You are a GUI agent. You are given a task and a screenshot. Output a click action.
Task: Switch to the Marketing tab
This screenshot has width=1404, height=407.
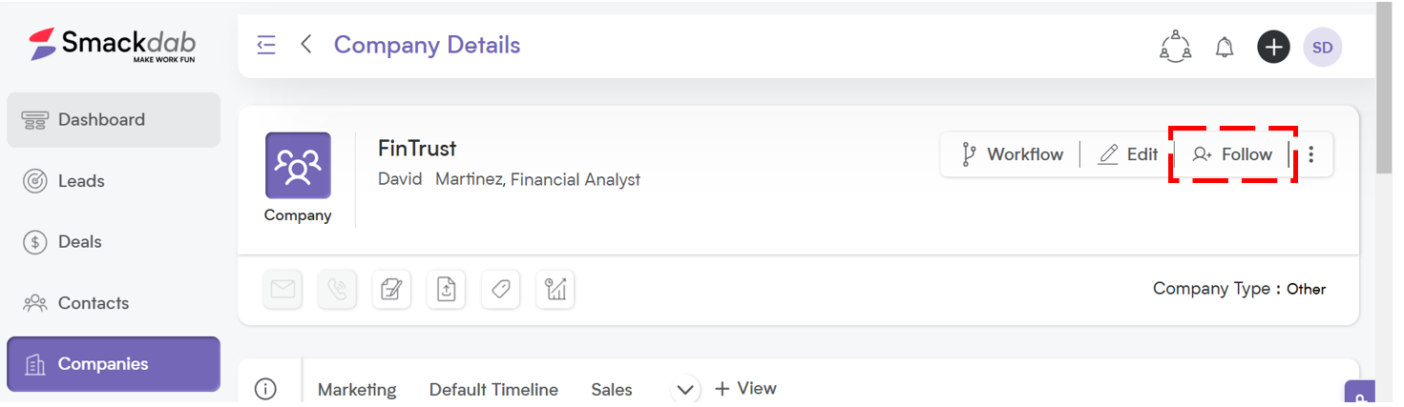pyautogui.click(x=357, y=390)
